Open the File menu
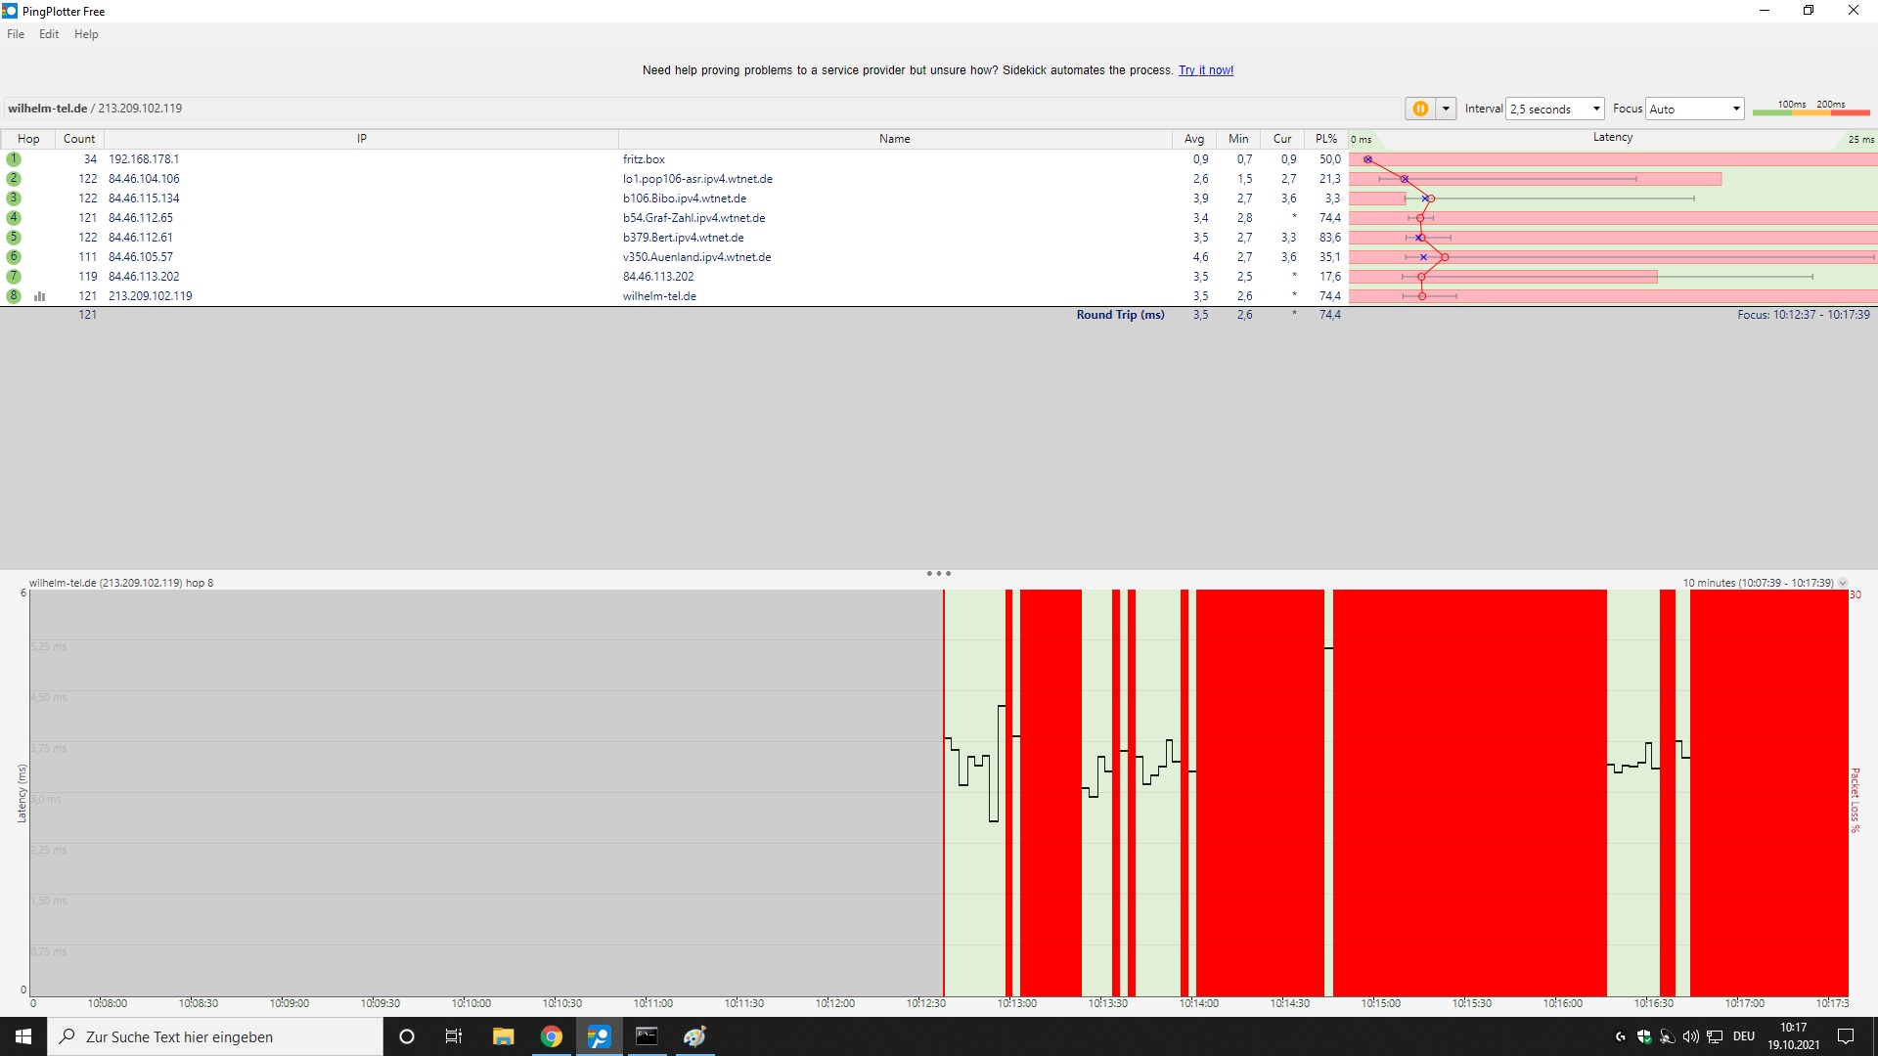The image size is (1878, 1056). [16, 34]
